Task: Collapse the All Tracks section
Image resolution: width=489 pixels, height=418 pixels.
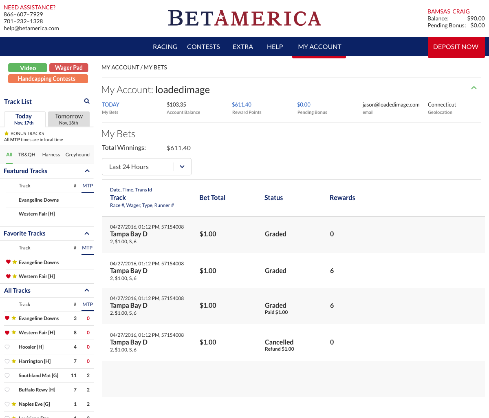Action: point(87,290)
